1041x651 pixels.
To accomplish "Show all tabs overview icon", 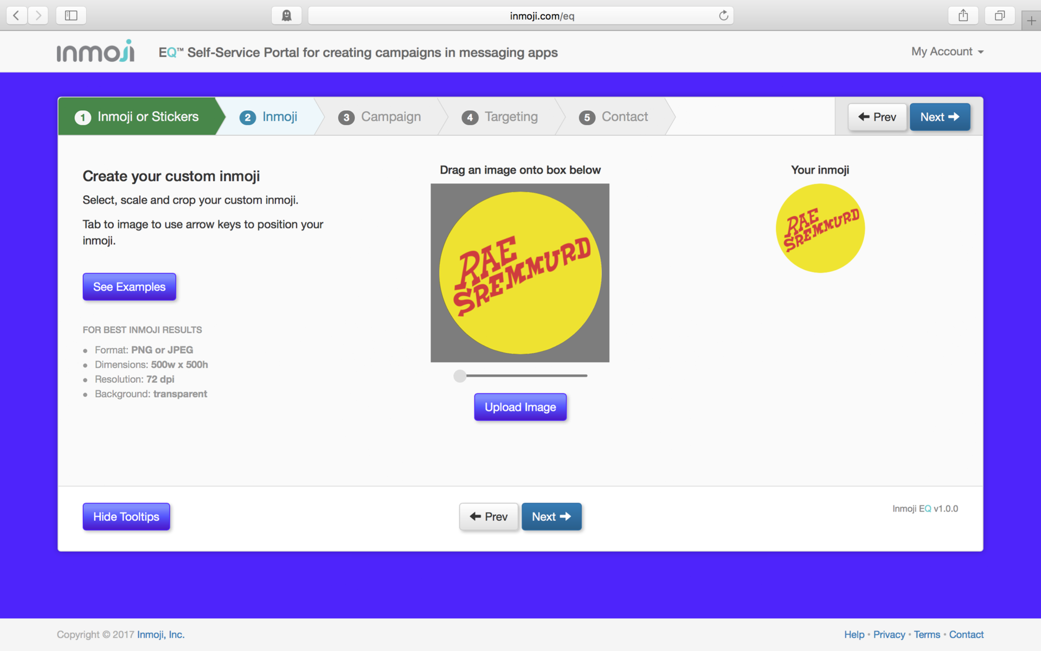I will [x=1000, y=16].
